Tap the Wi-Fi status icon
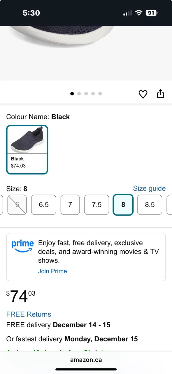 coord(139,13)
